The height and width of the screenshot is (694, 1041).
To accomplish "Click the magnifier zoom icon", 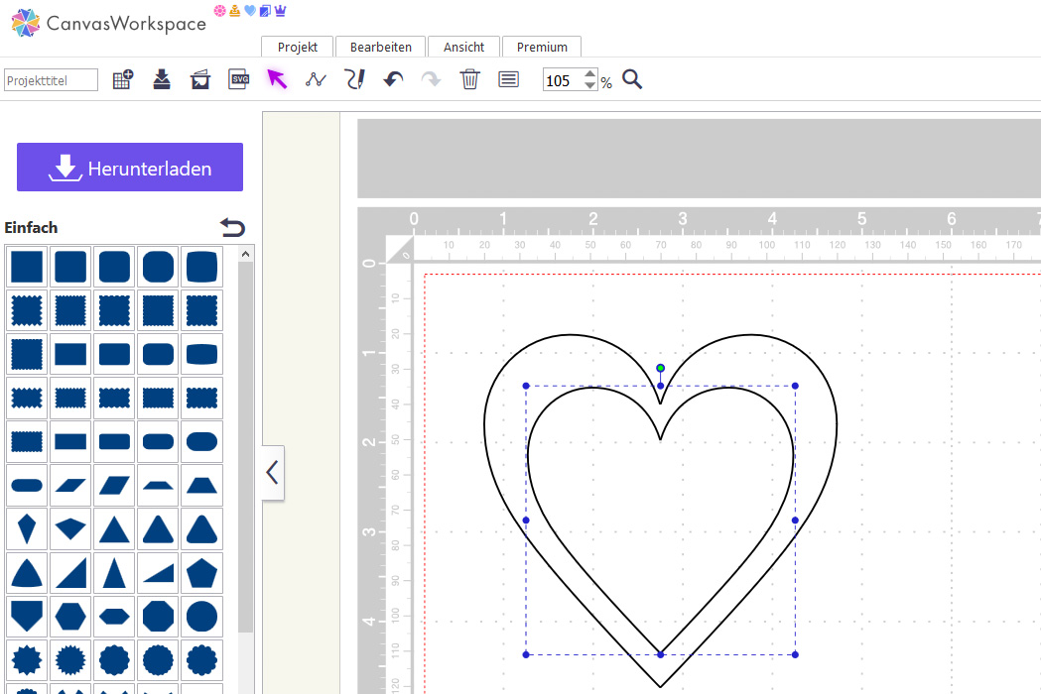I will coord(632,80).
